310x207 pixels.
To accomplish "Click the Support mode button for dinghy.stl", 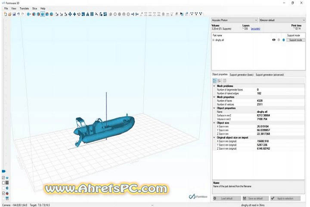I will click(x=295, y=40).
